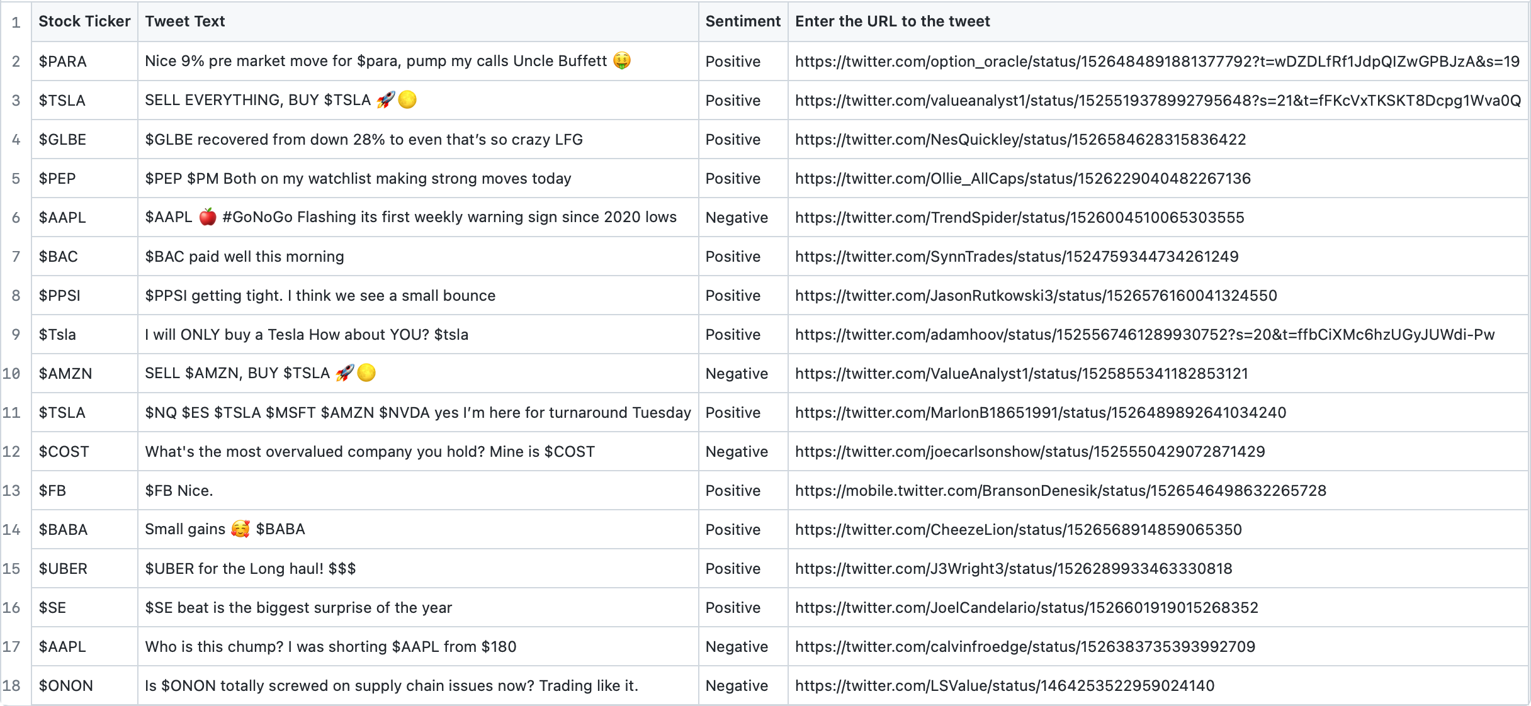
Task: Click the money-face emoji in $PARA tweet
Action: [x=621, y=60]
